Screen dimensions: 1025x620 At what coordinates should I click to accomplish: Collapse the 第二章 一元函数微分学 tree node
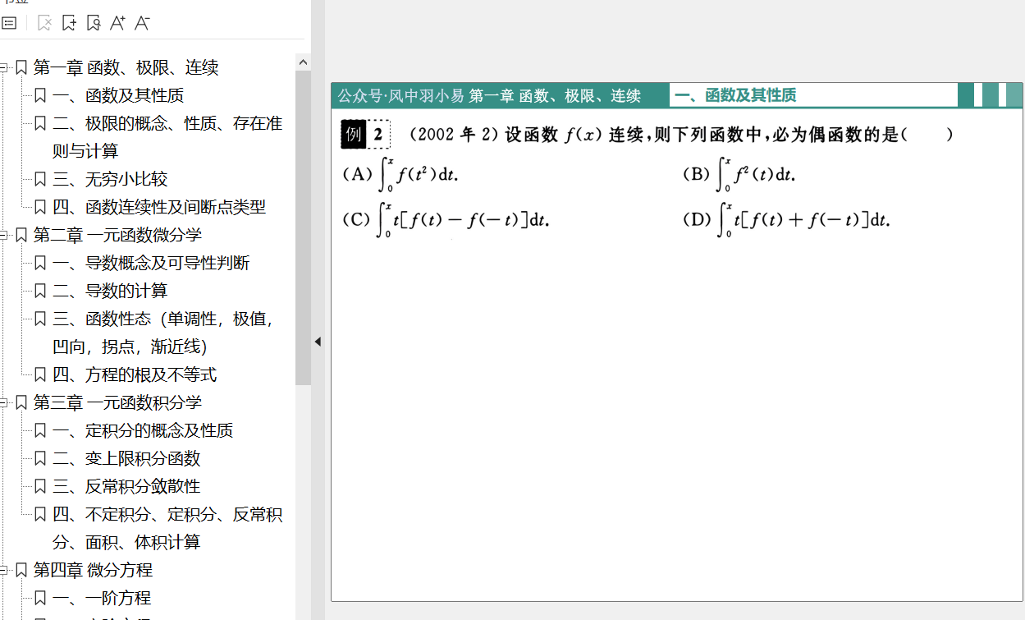(4, 236)
